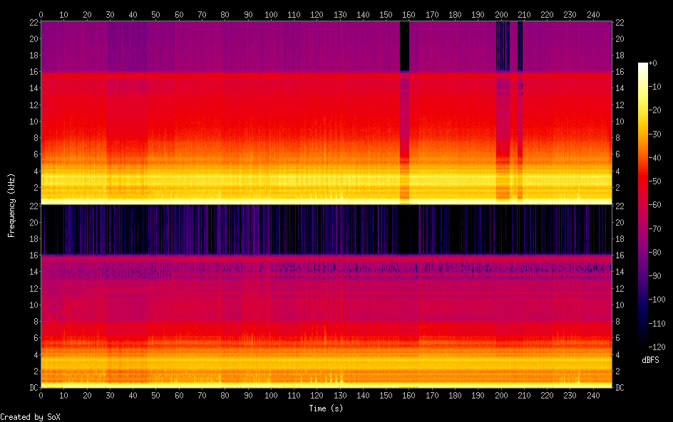Viewport: 673px width, 422px height.
Task: Click the "Frequency (kHz)" vertical axis title
Action: [x=11, y=205]
